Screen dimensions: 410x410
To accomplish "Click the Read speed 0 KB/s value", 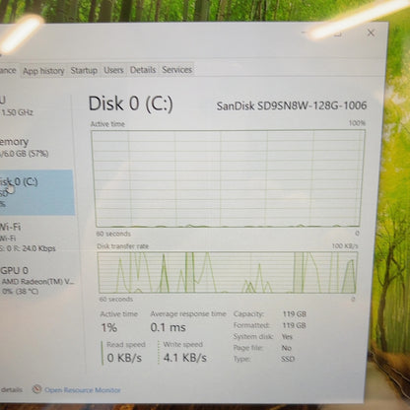I will pos(124,358).
